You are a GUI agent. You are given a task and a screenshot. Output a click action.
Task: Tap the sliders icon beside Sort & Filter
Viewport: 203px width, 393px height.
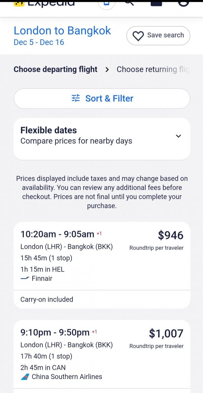75,98
